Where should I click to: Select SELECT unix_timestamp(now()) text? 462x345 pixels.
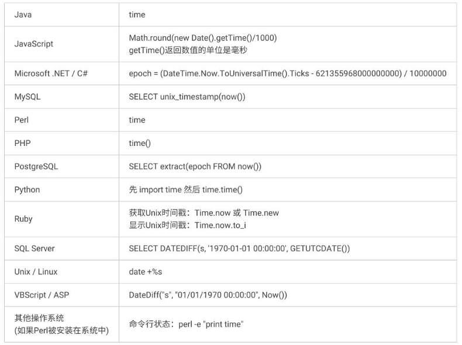pyautogui.click(x=187, y=97)
